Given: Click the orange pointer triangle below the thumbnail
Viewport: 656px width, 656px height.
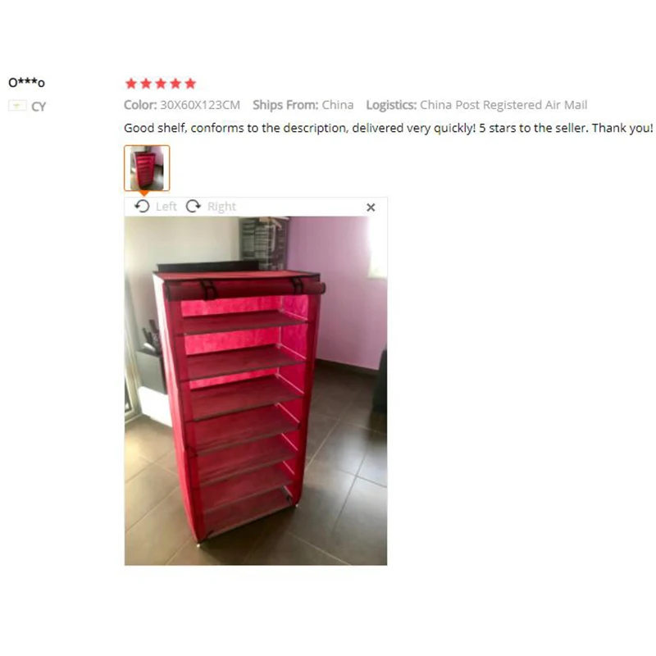Looking at the screenshot, I should 144,194.
